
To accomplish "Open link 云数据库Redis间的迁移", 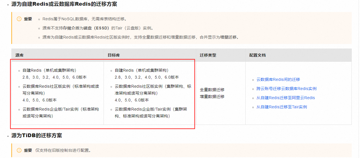I will [278, 79].
